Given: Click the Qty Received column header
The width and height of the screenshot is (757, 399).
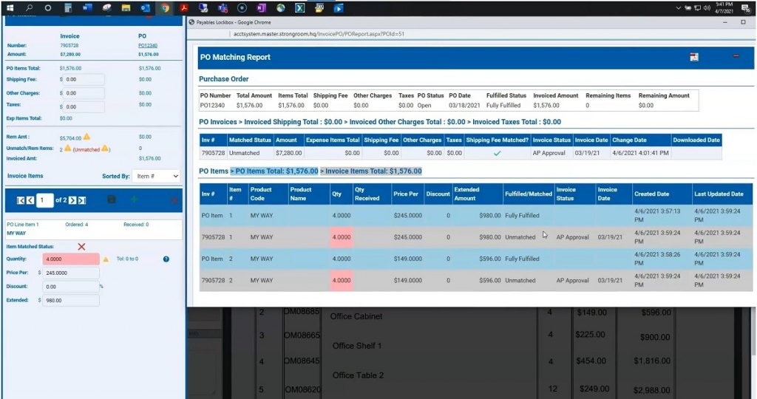Looking at the screenshot, I should (371, 194).
